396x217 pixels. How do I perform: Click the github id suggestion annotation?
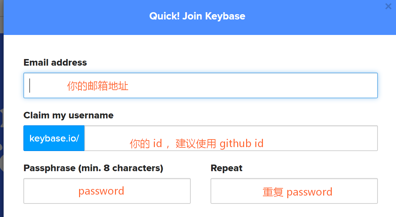241,143
